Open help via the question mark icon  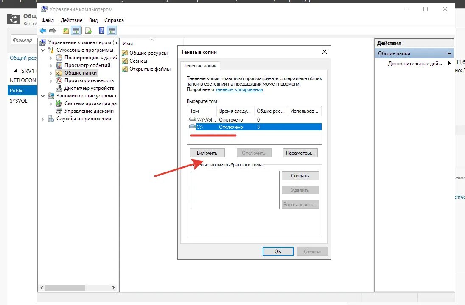coord(101,30)
